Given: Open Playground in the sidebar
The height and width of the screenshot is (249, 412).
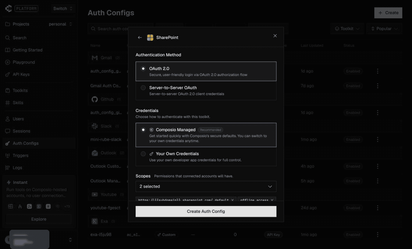Looking at the screenshot, I should pyautogui.click(x=39, y=62).
